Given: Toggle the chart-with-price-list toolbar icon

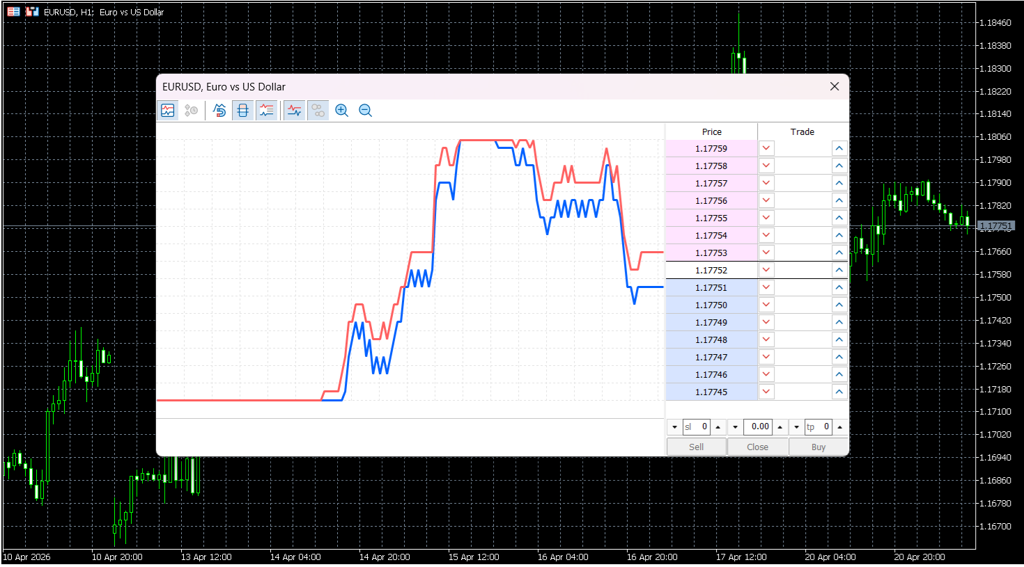Looking at the screenshot, I should click(266, 110).
